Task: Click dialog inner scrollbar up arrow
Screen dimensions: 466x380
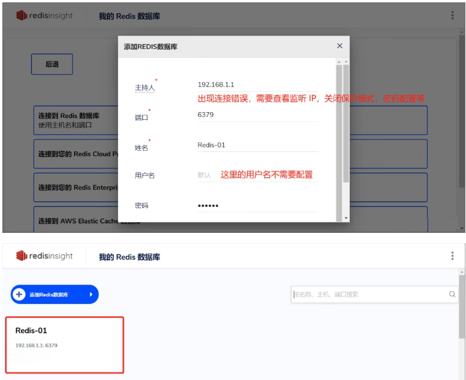Action: tap(339, 61)
